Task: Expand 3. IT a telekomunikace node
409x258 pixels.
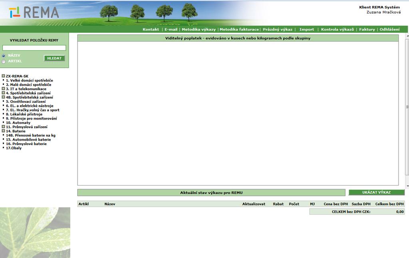Action: [x=3, y=89]
